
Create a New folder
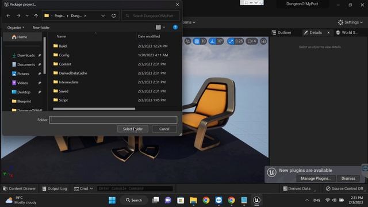pyautogui.click(x=41, y=28)
